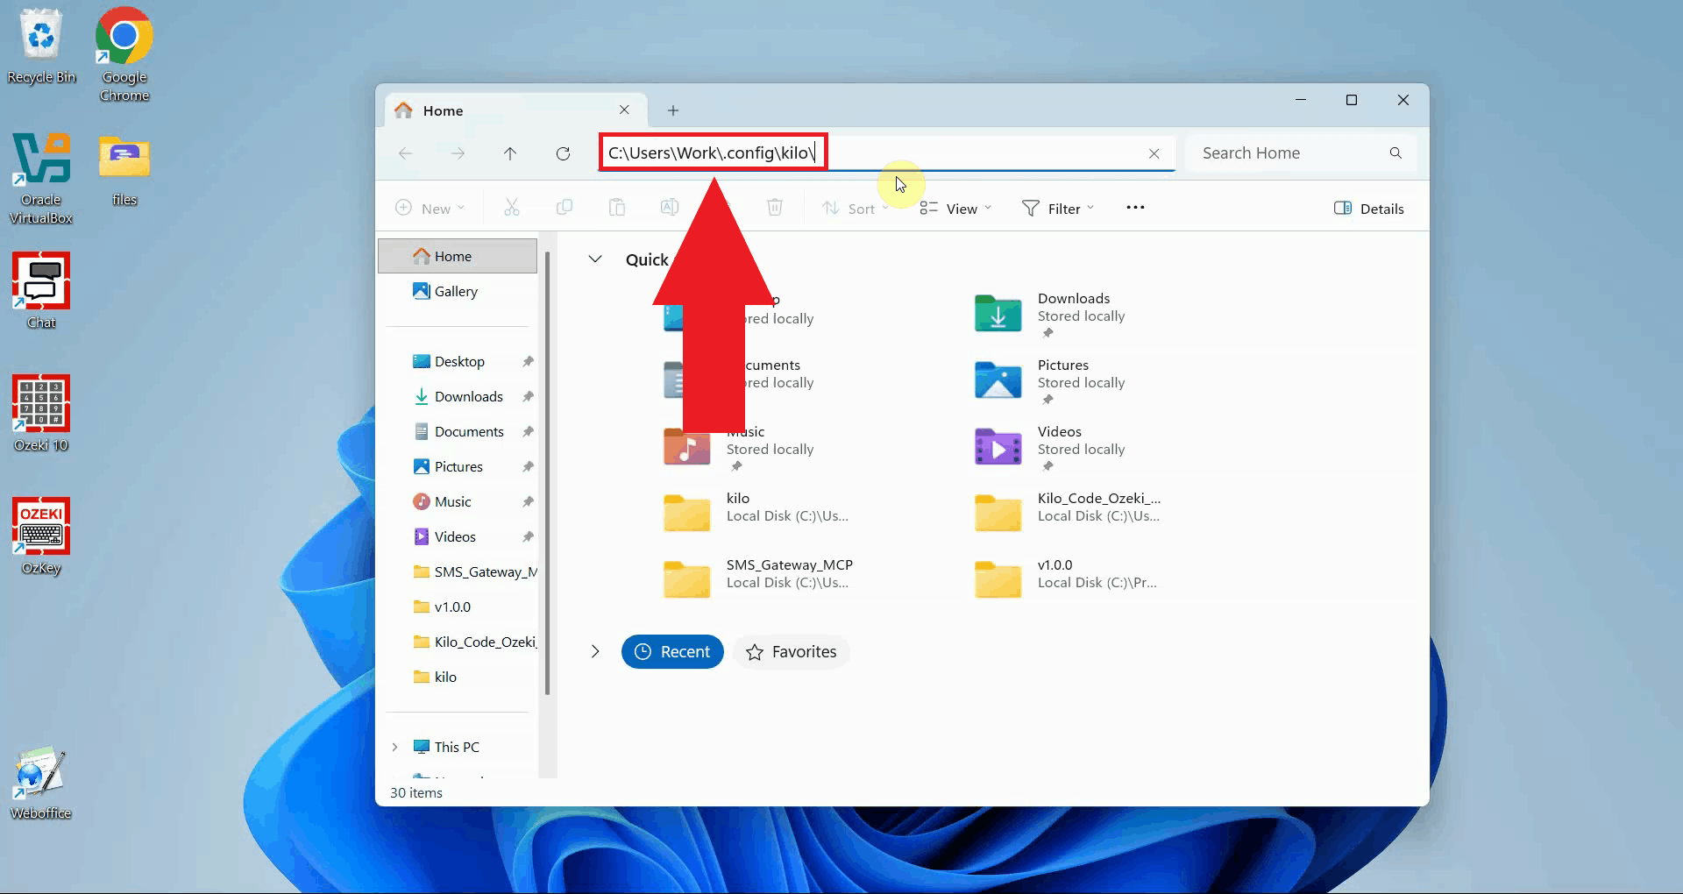Select v1.0.0 folder in sidebar
Image resolution: width=1683 pixels, height=894 pixels.
[458, 607]
